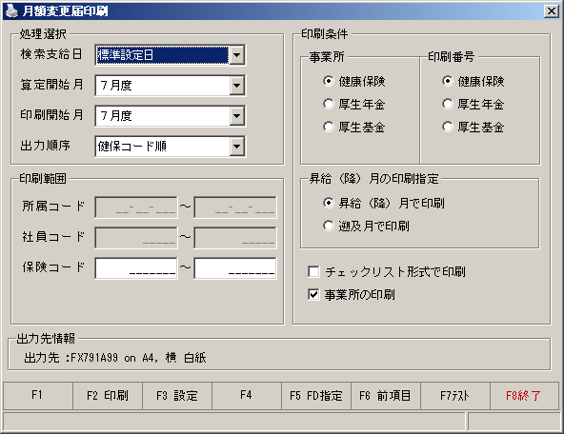Open the 算定開始月 dropdown arrow
The height and width of the screenshot is (434, 564).
[x=236, y=86]
